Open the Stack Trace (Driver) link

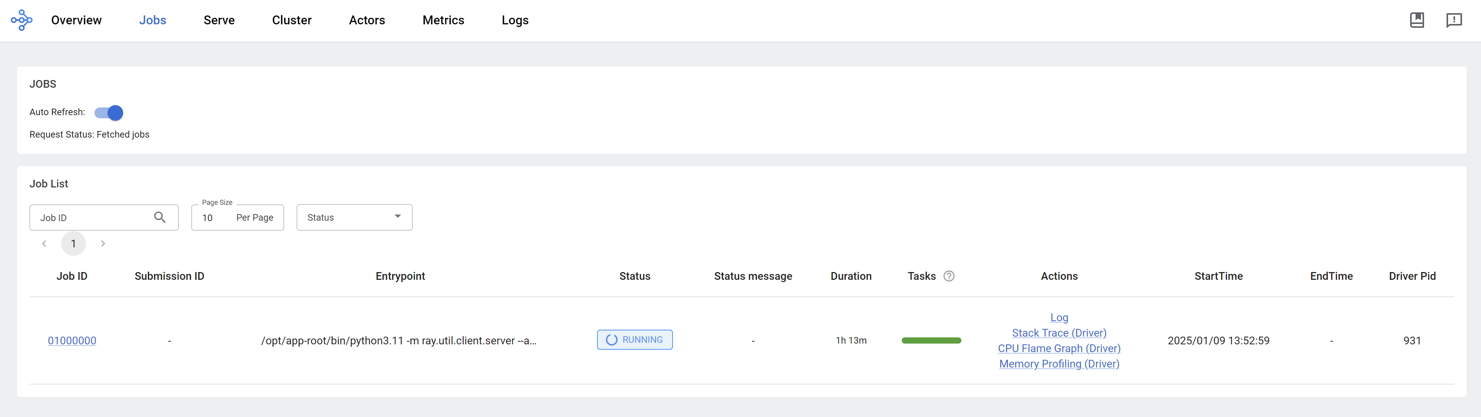(x=1059, y=333)
